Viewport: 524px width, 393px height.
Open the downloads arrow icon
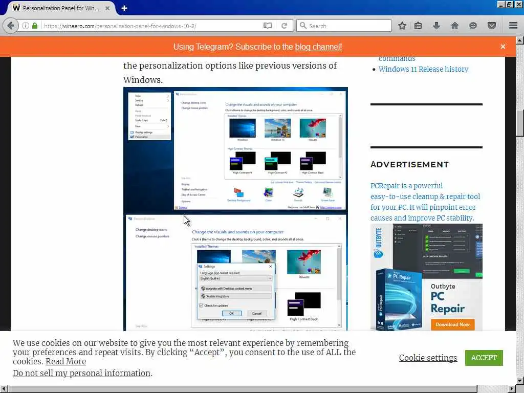pos(436,26)
